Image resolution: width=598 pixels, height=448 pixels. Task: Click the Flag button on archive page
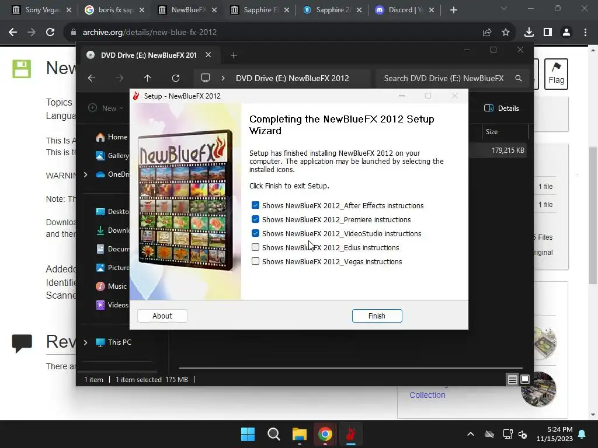coord(556,74)
